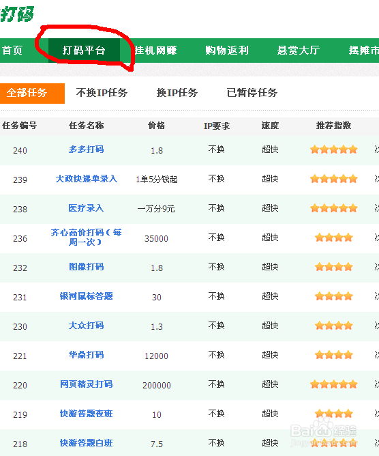Click task number 221
379x456 pixels.
pyautogui.click(x=20, y=356)
